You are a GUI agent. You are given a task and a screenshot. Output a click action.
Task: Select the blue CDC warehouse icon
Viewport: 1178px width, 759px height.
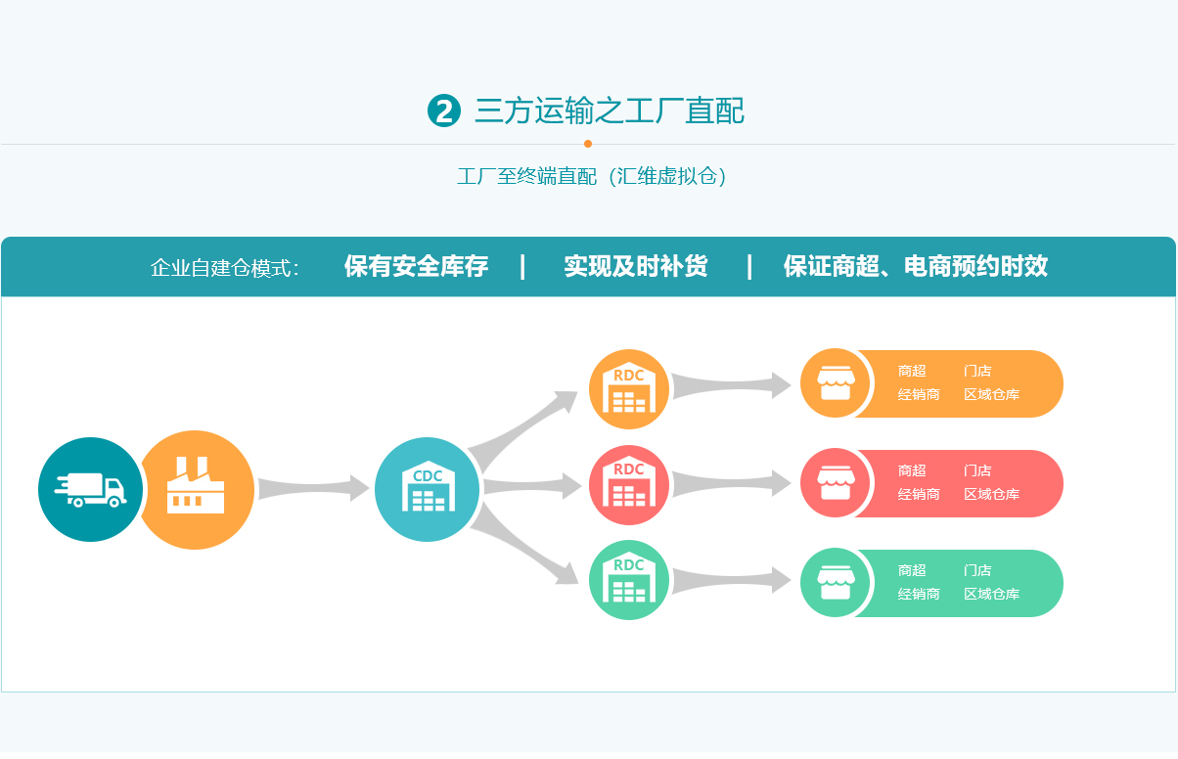[428, 489]
